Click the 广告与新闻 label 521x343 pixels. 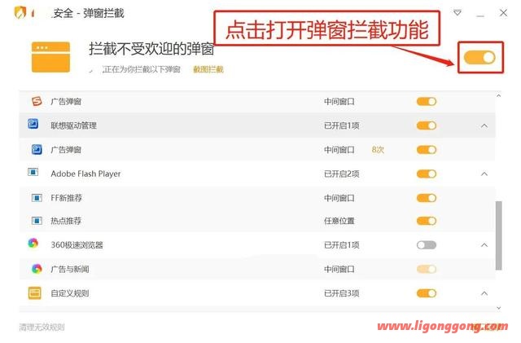pyautogui.click(x=70, y=269)
